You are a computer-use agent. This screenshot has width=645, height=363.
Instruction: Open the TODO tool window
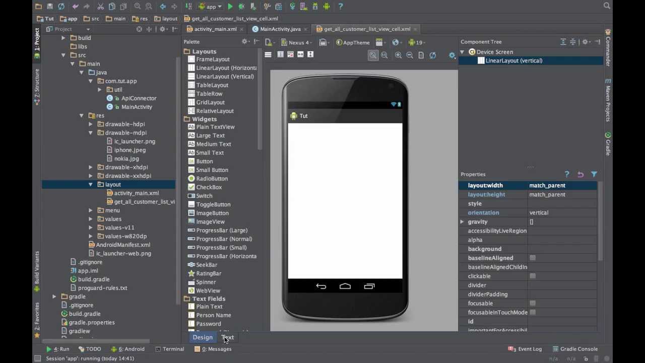coord(90,349)
